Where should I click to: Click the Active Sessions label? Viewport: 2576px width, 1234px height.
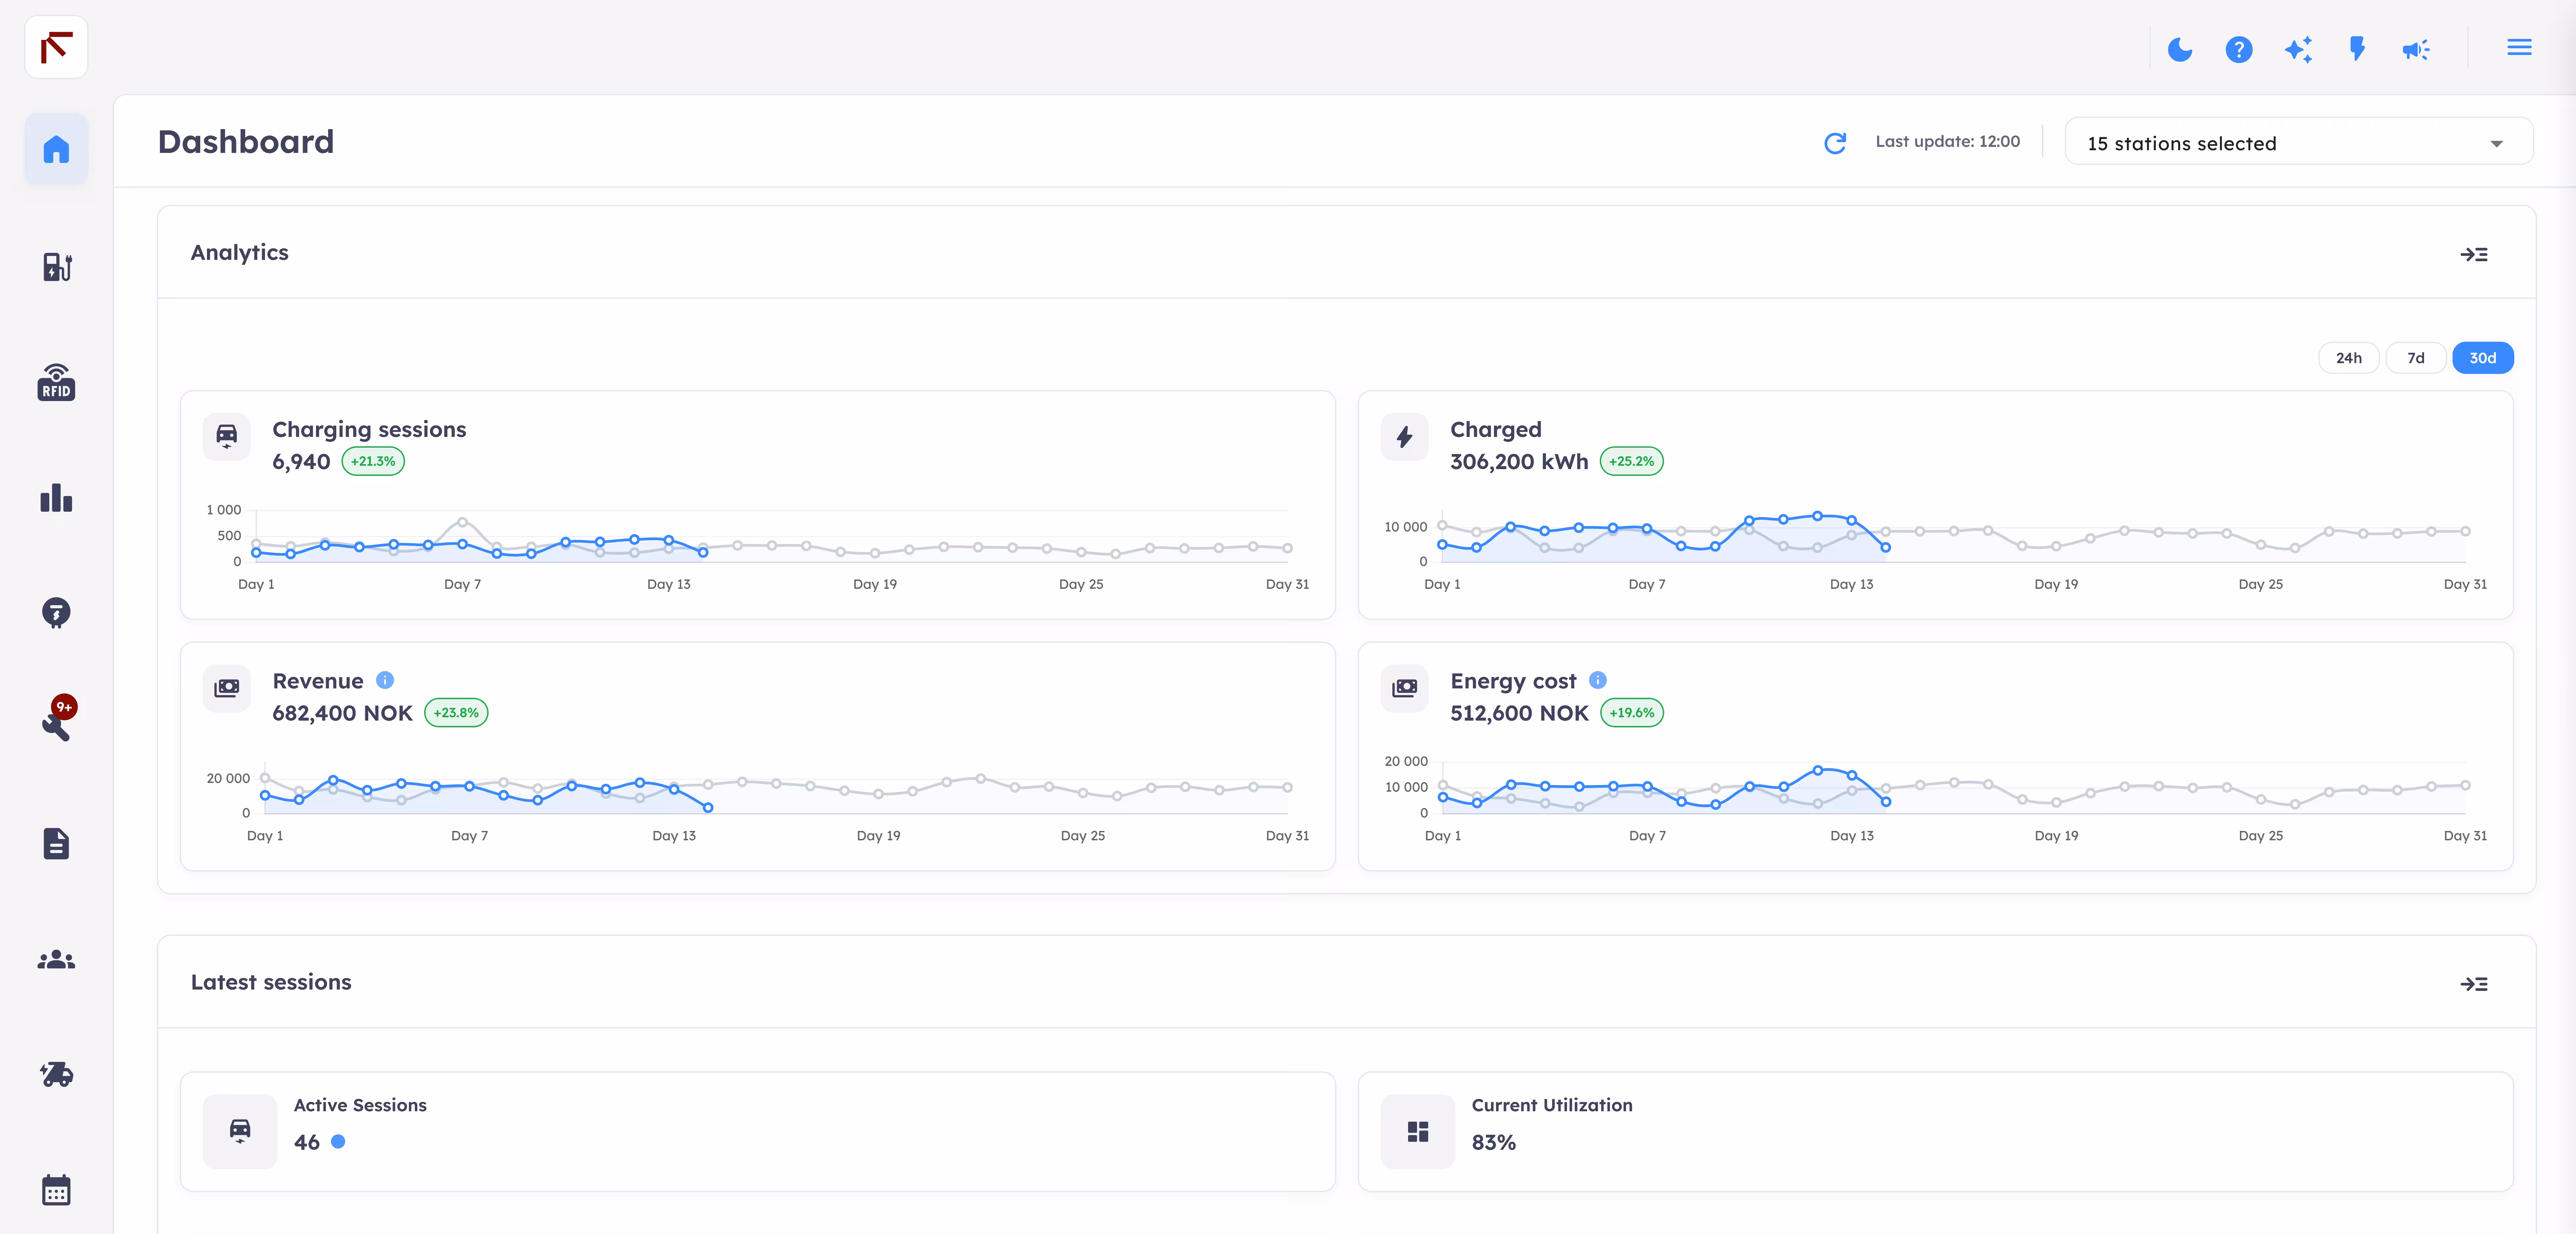360,1105
